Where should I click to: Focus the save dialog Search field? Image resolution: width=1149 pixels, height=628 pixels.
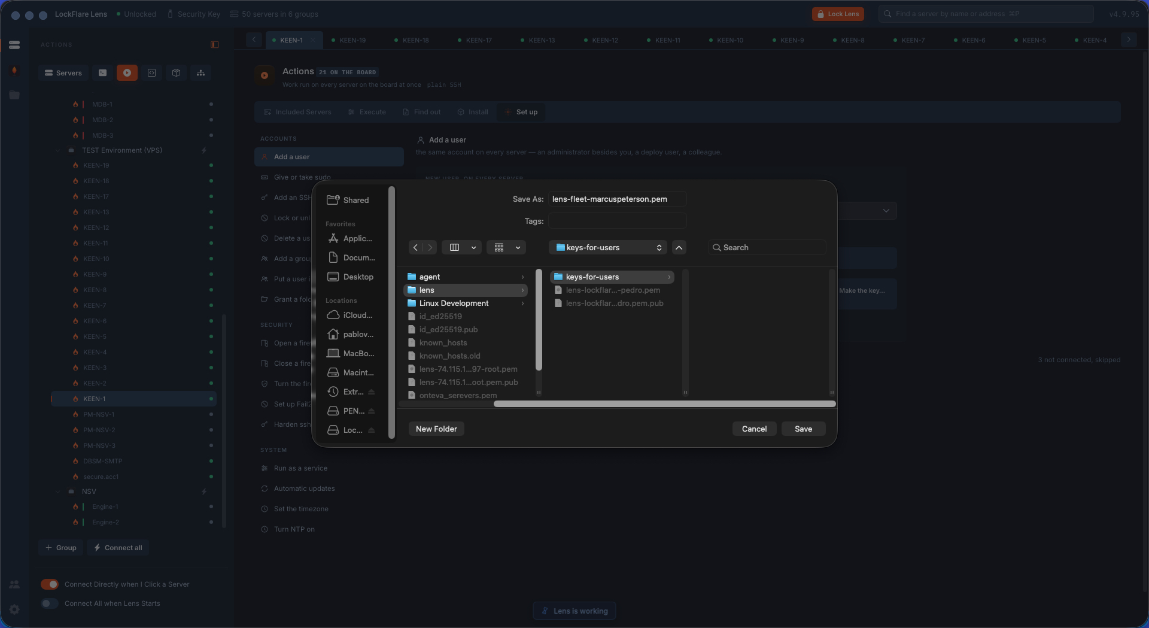767,248
